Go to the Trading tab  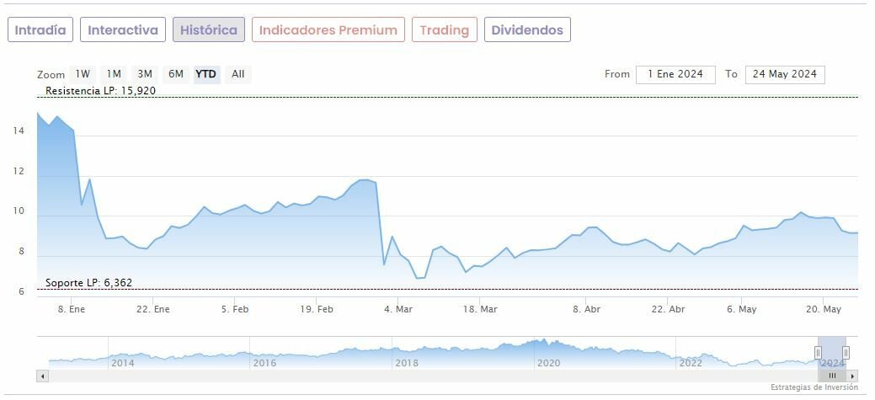(444, 30)
